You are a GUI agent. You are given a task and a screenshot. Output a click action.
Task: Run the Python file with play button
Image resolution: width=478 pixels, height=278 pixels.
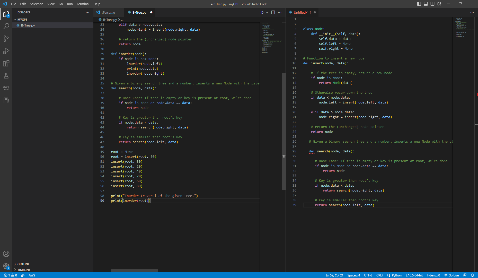262,12
